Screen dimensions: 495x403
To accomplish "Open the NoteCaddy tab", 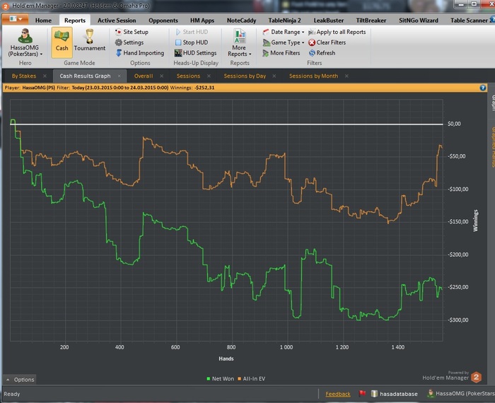I will pyautogui.click(x=242, y=21).
